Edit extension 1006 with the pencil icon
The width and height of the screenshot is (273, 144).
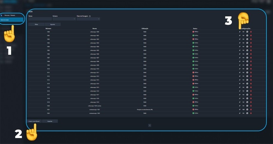(240, 54)
